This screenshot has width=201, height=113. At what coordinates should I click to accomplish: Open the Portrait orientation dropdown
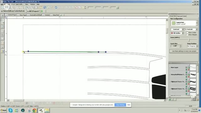[191, 29]
